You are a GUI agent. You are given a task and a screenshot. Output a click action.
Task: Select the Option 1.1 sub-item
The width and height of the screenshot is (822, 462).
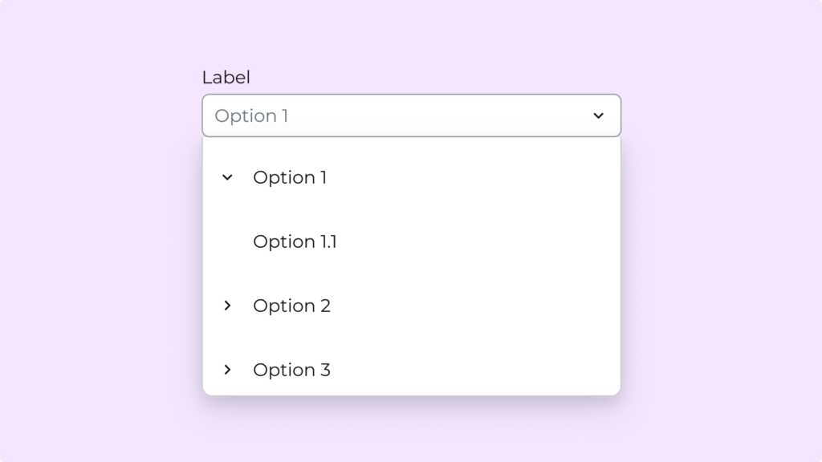295,241
